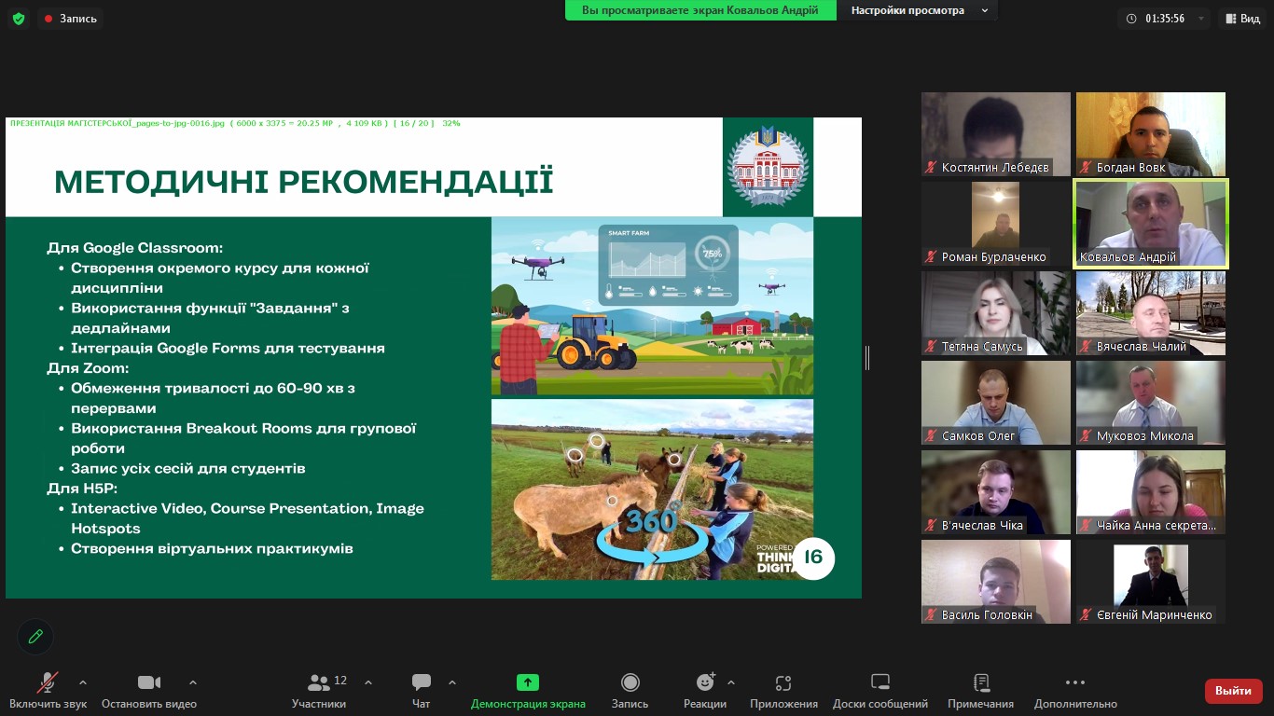Click the green encryption shield icon
Screen dimensions: 1274x716
[x=19, y=19]
